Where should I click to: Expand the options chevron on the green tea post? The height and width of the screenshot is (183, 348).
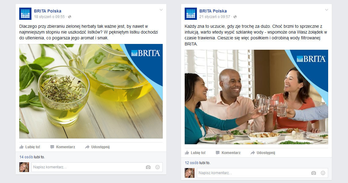[161, 10]
